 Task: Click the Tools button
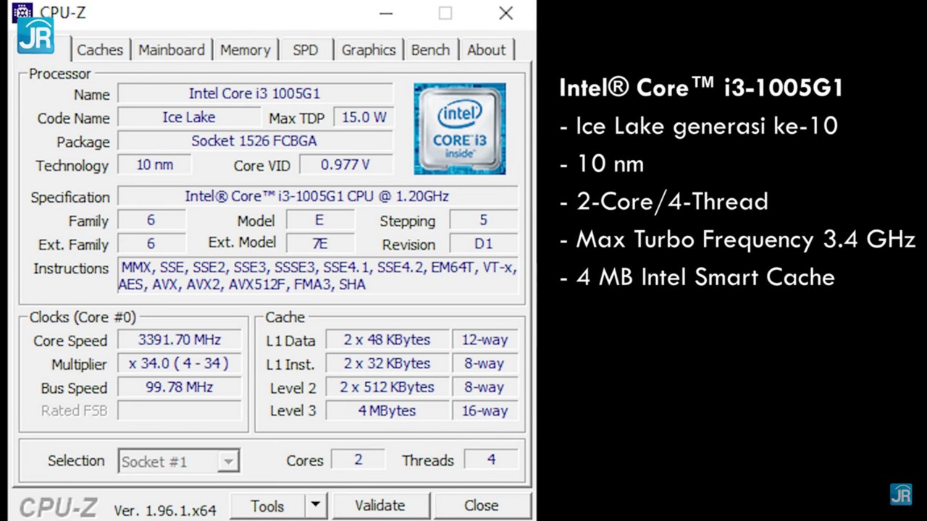tap(267, 506)
